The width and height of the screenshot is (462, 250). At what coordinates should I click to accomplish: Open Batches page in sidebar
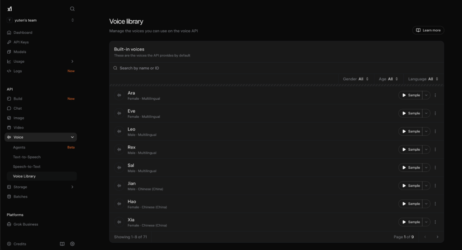(41, 197)
